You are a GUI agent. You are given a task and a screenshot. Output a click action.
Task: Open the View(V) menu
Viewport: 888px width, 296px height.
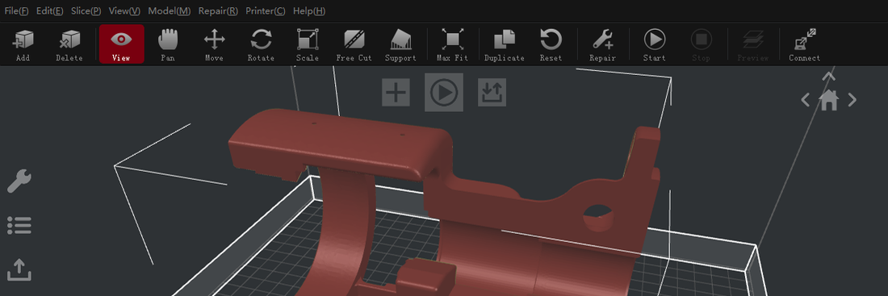tap(124, 10)
